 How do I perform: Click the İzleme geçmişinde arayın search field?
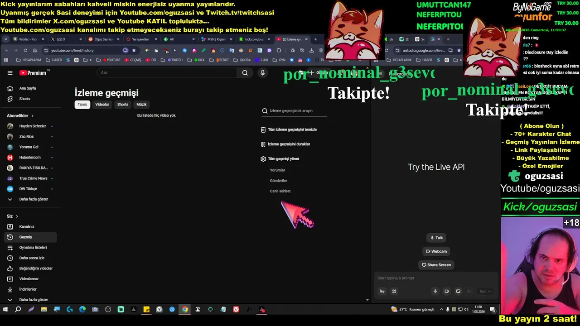pos(294,111)
